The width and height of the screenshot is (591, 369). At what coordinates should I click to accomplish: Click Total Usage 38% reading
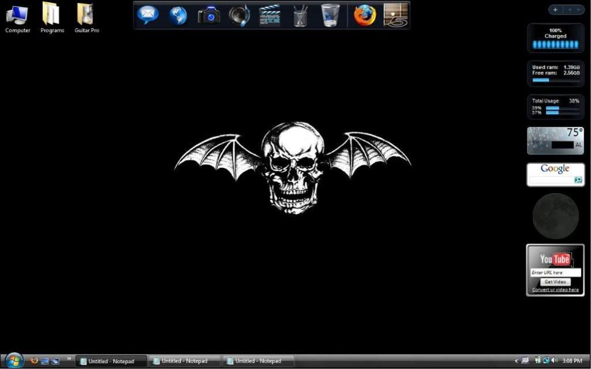[556, 101]
